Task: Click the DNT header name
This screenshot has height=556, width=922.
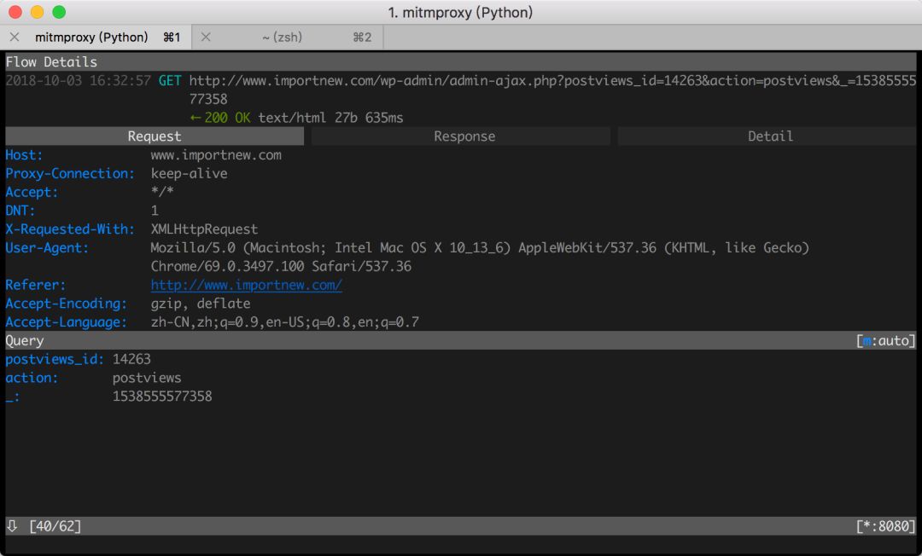Action: pyautogui.click(x=20, y=210)
